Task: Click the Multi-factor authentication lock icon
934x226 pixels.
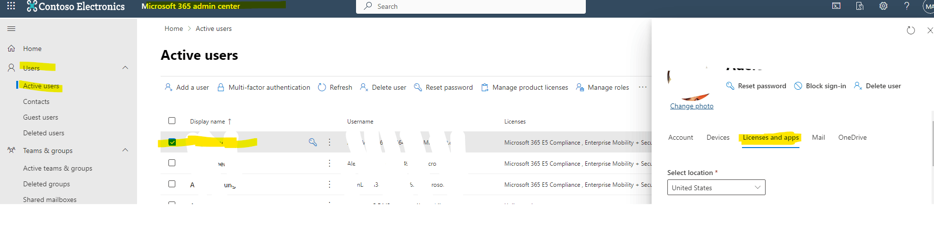Action: [x=221, y=87]
